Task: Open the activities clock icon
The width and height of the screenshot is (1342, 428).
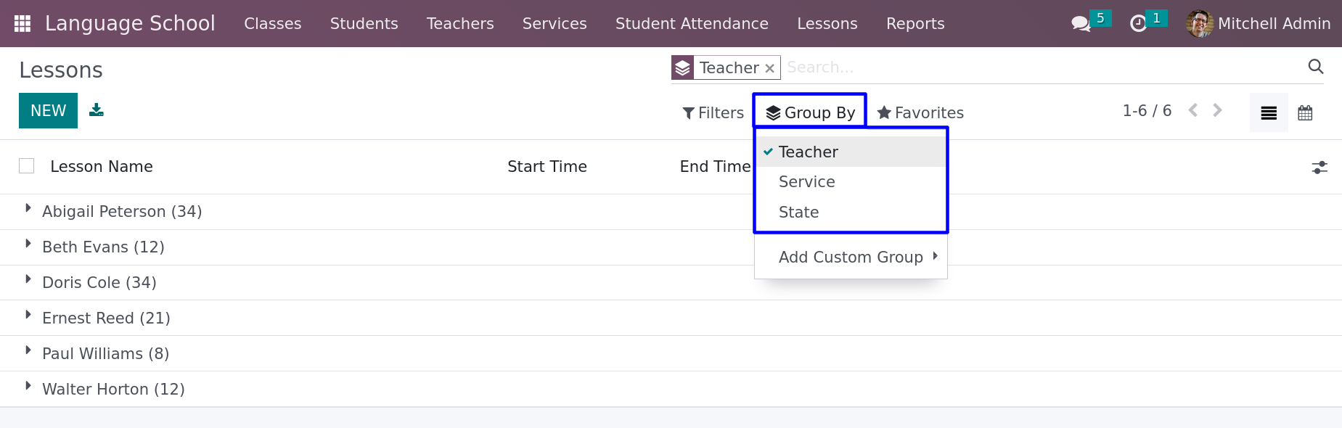Action: click(1139, 23)
